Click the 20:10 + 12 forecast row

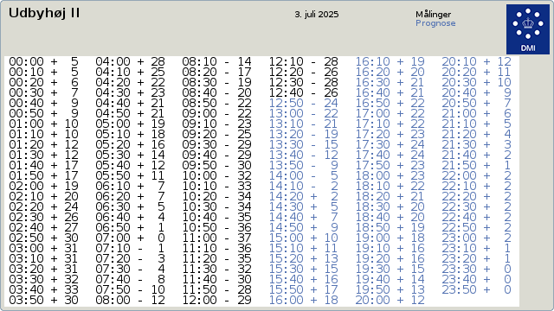[476, 61]
